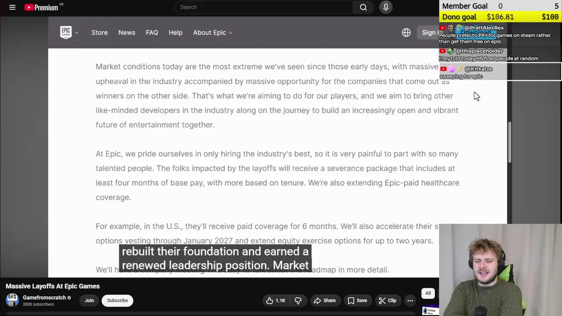The image size is (562, 316).
Task: Open more actions three-dot menu
Action: [x=410, y=301]
